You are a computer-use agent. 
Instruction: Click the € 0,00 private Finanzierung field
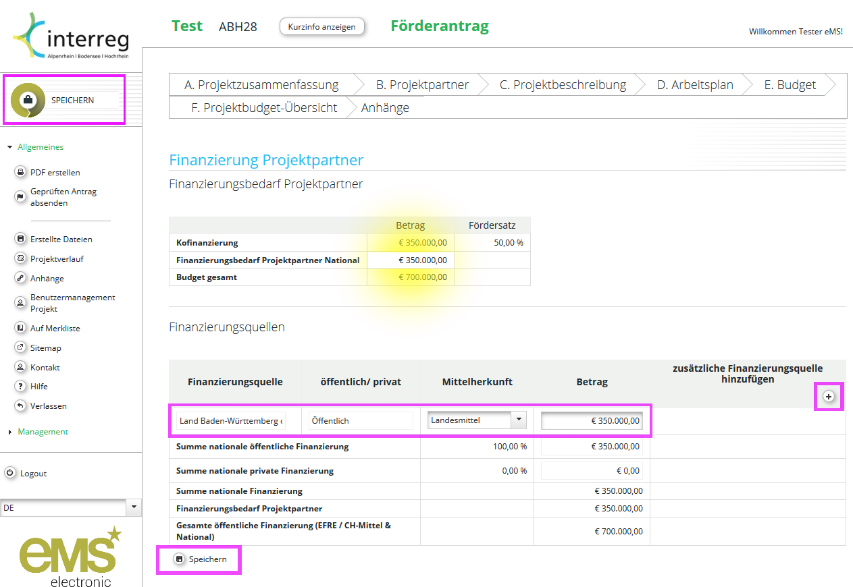point(592,470)
